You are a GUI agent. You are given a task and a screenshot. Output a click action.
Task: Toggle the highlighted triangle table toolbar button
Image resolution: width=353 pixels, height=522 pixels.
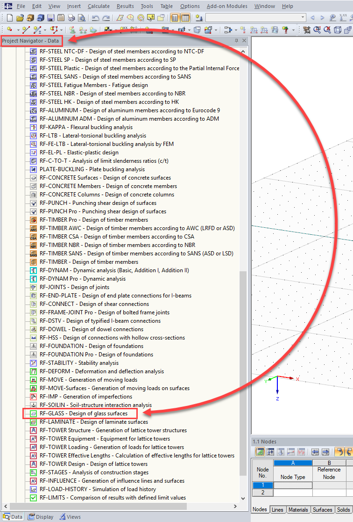[260, 452]
